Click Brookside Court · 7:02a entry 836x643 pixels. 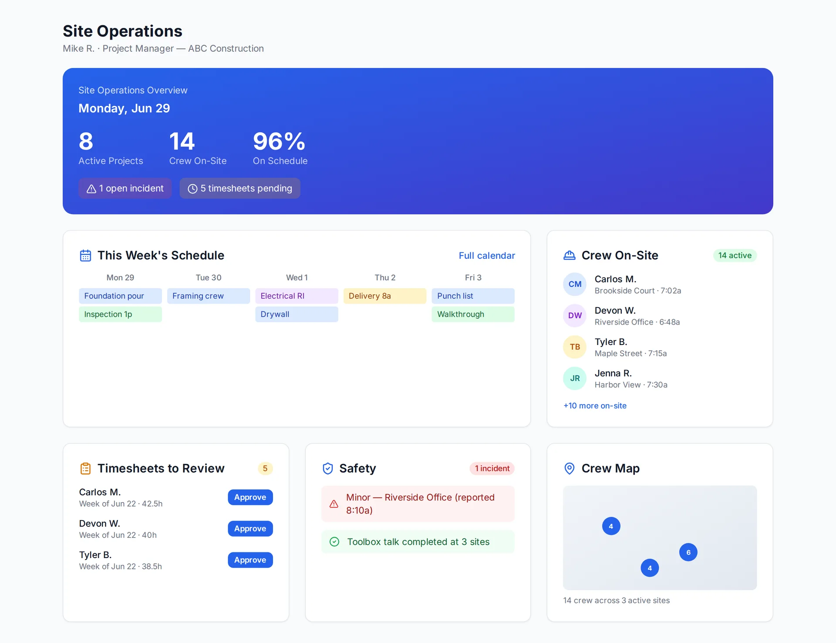click(637, 291)
